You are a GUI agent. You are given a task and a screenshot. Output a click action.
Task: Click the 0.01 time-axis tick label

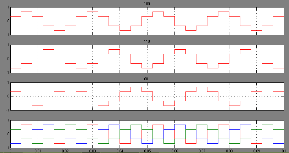(38, 151)
